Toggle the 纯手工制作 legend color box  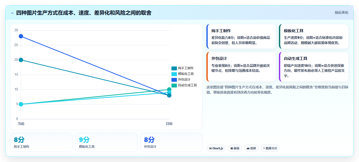(x=174, y=68)
